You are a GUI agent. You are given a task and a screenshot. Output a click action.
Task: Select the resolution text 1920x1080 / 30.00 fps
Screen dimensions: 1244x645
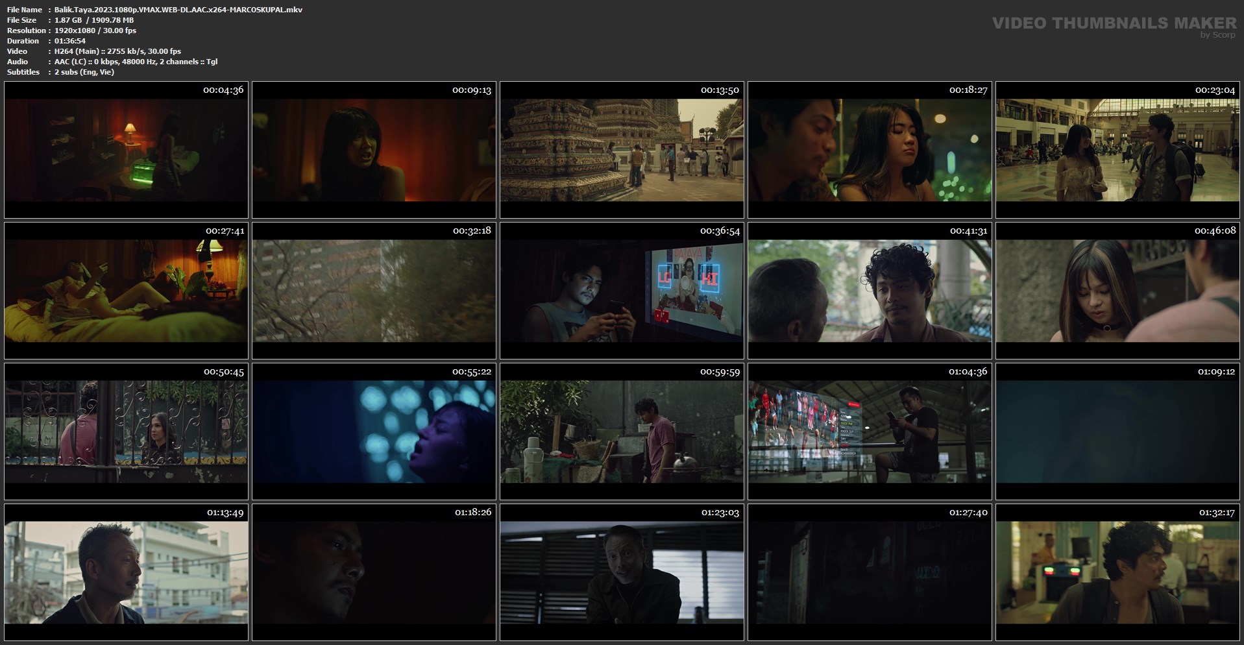coord(95,30)
